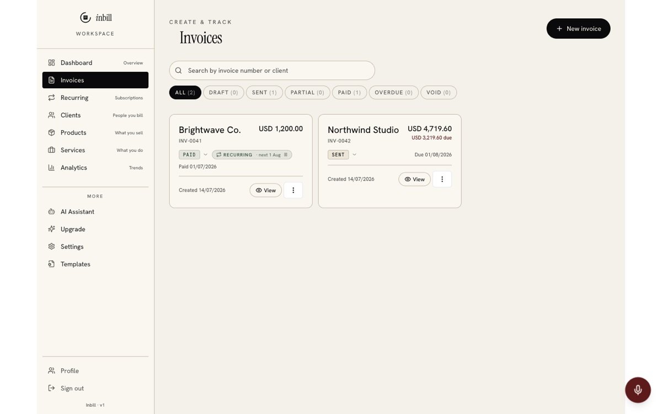Pause the Brightwave recurring schedule icon
This screenshot has width=662, height=414.
[286, 155]
